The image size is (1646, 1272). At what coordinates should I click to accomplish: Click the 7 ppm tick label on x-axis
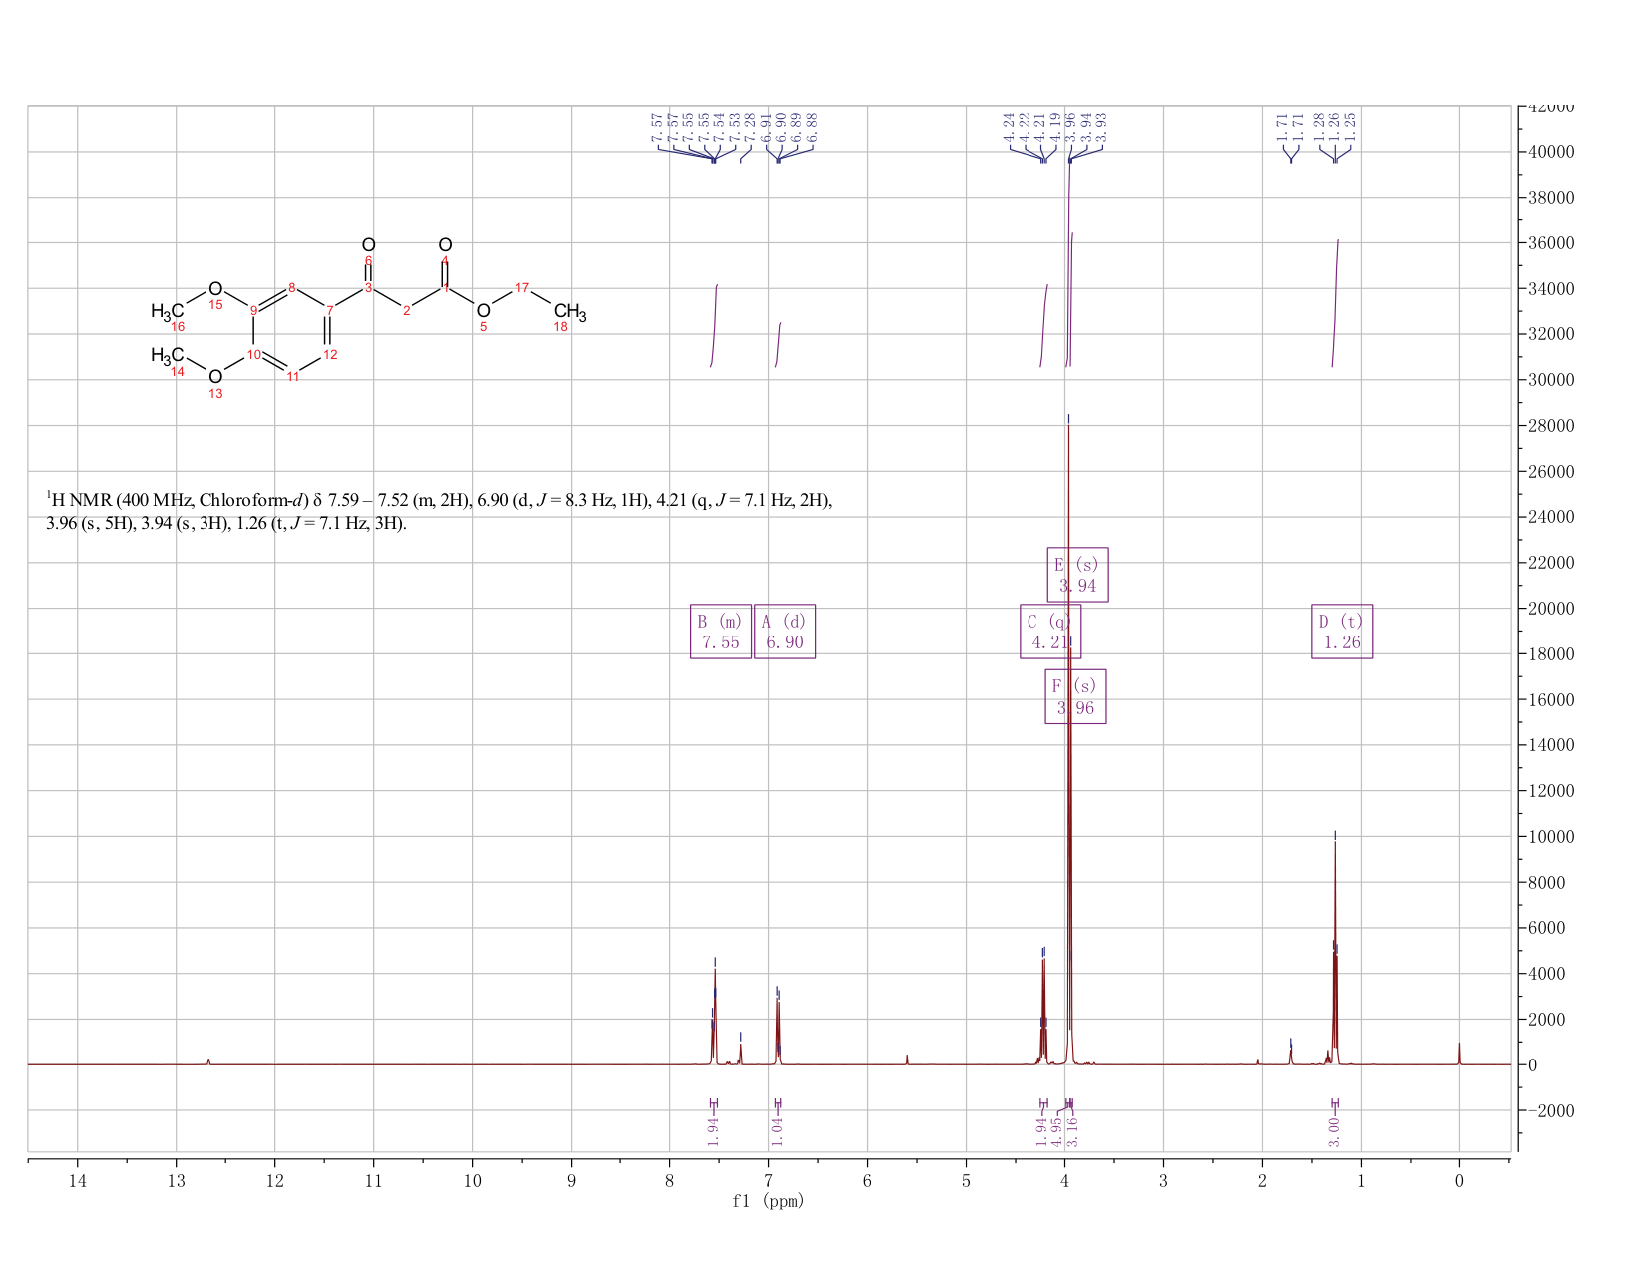[x=768, y=1181]
